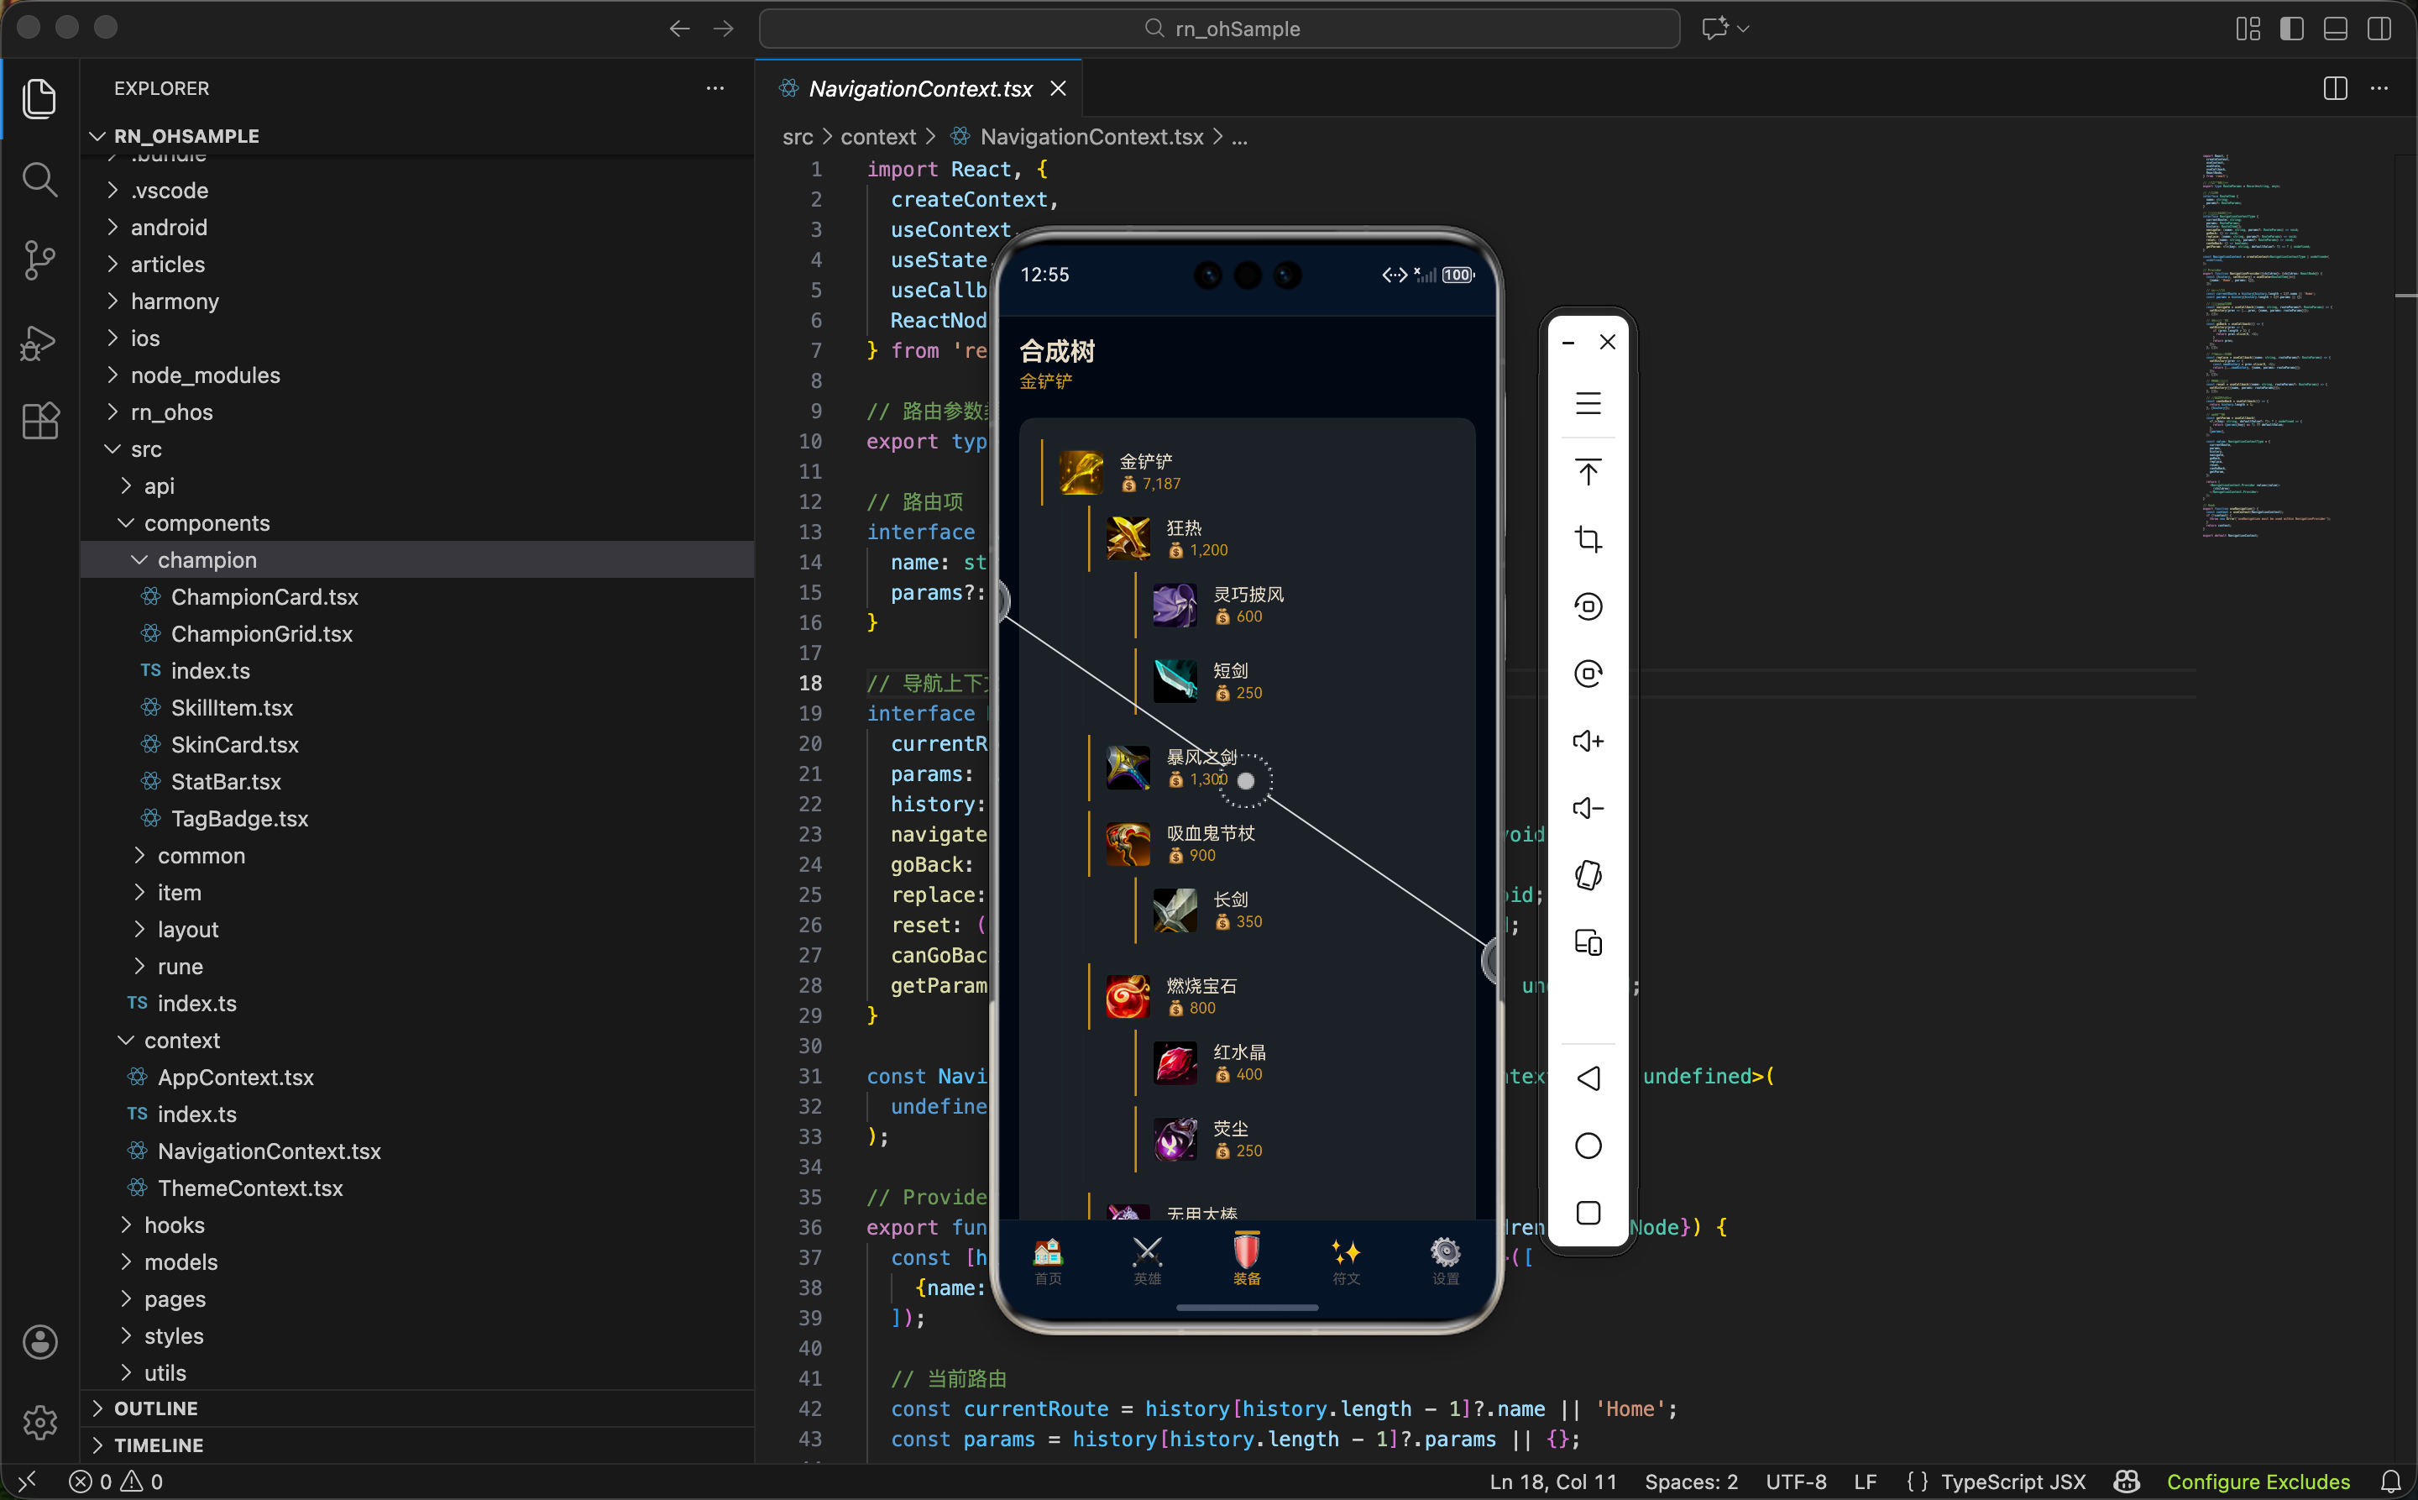The width and height of the screenshot is (2418, 1500).
Task: Open remote window status bar icon
Action: [x=27, y=1482]
